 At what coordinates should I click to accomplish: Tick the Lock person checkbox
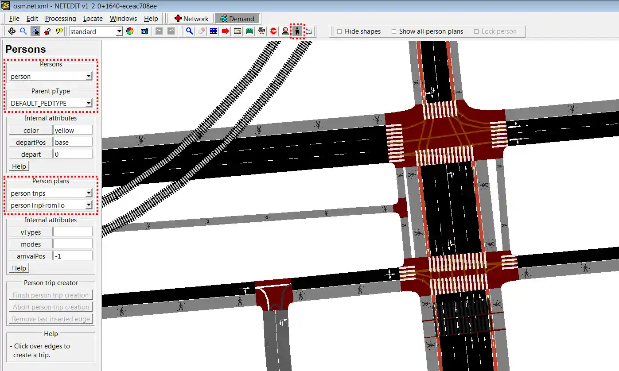pos(476,31)
